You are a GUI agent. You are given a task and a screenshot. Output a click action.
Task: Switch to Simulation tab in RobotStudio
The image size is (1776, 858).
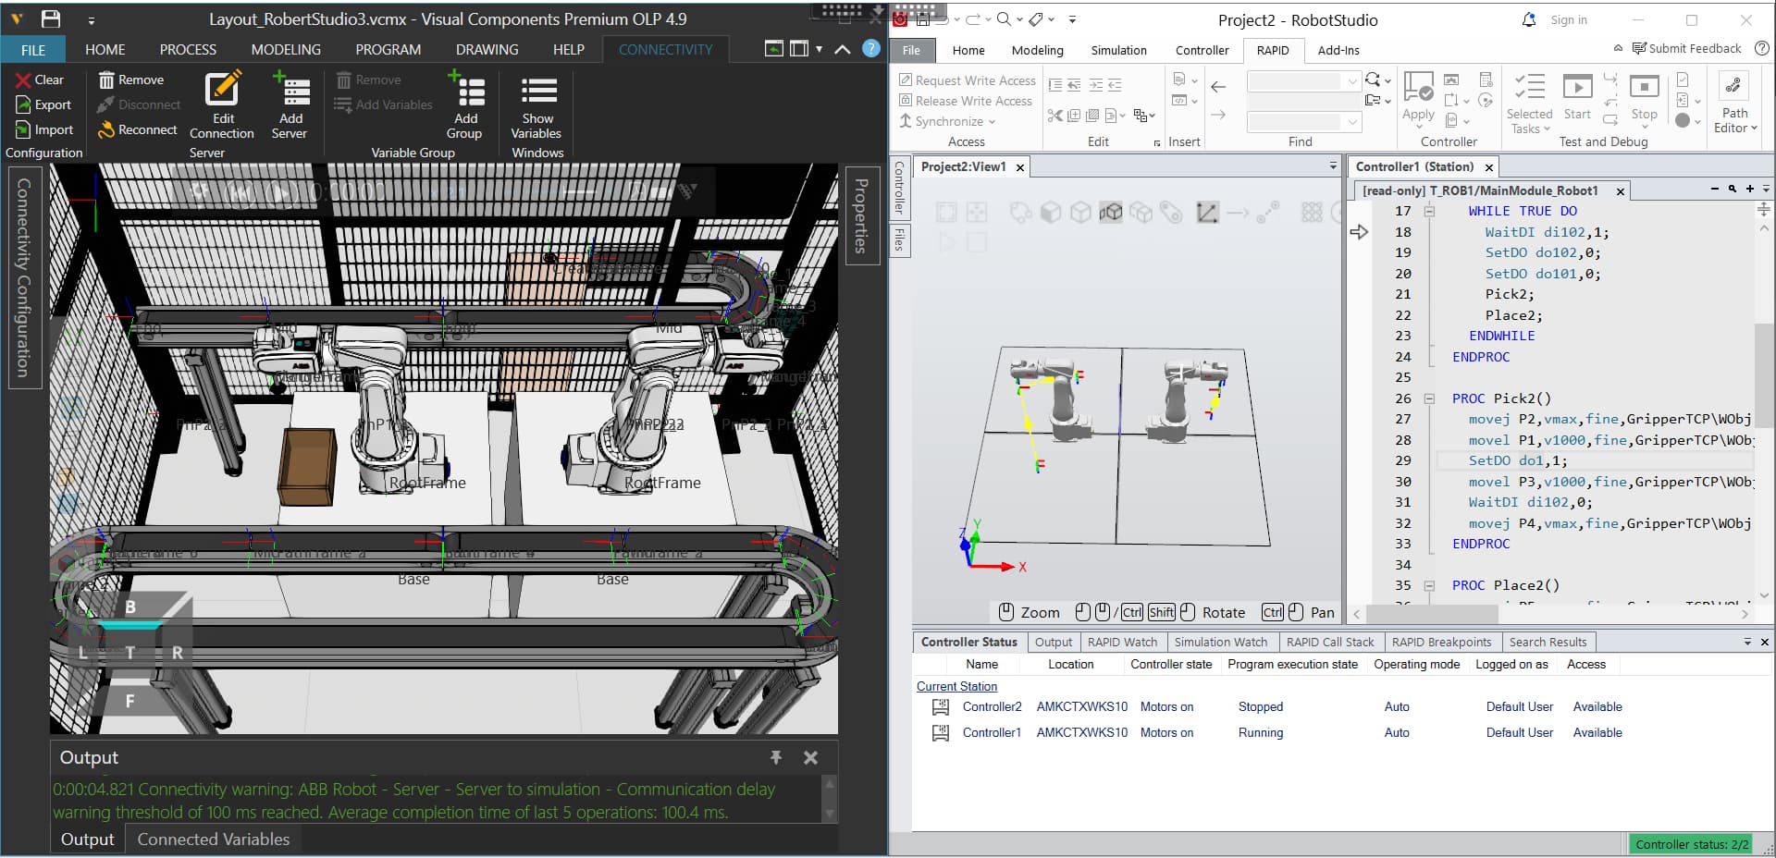tap(1118, 50)
